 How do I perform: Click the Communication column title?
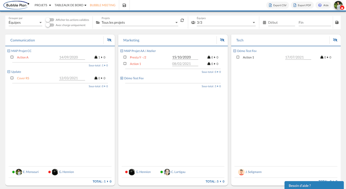click(x=22, y=40)
